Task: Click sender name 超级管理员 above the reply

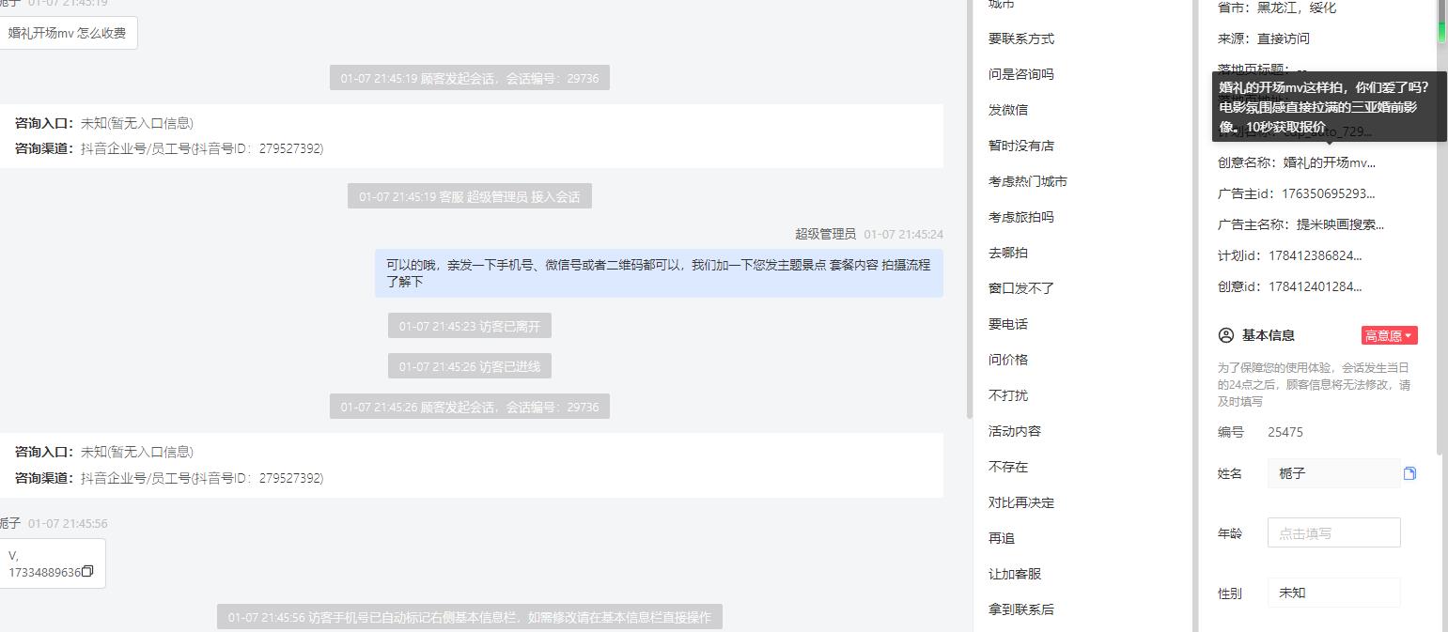Action: click(826, 234)
